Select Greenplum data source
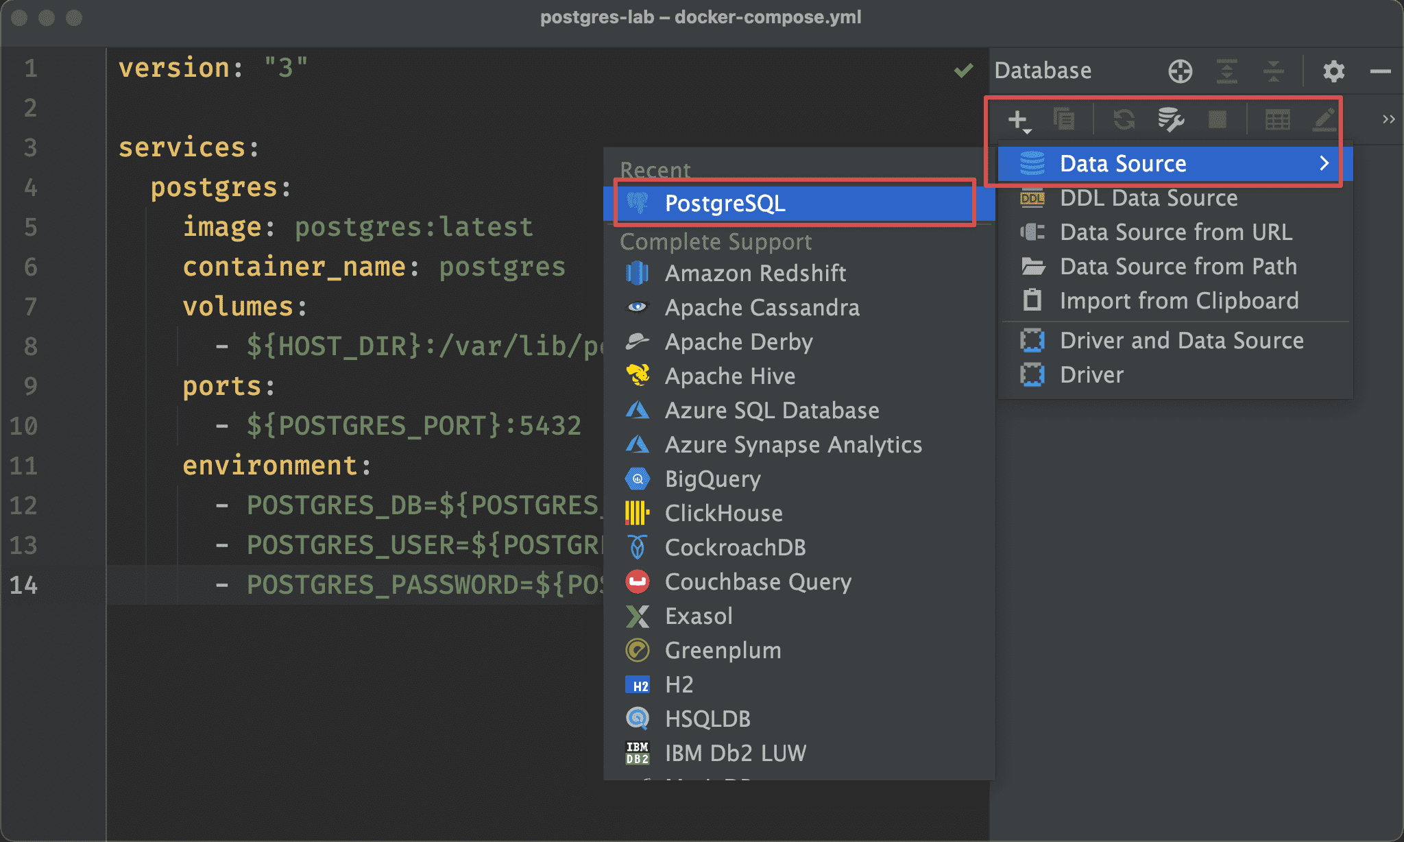Image resolution: width=1404 pixels, height=842 pixels. point(799,651)
